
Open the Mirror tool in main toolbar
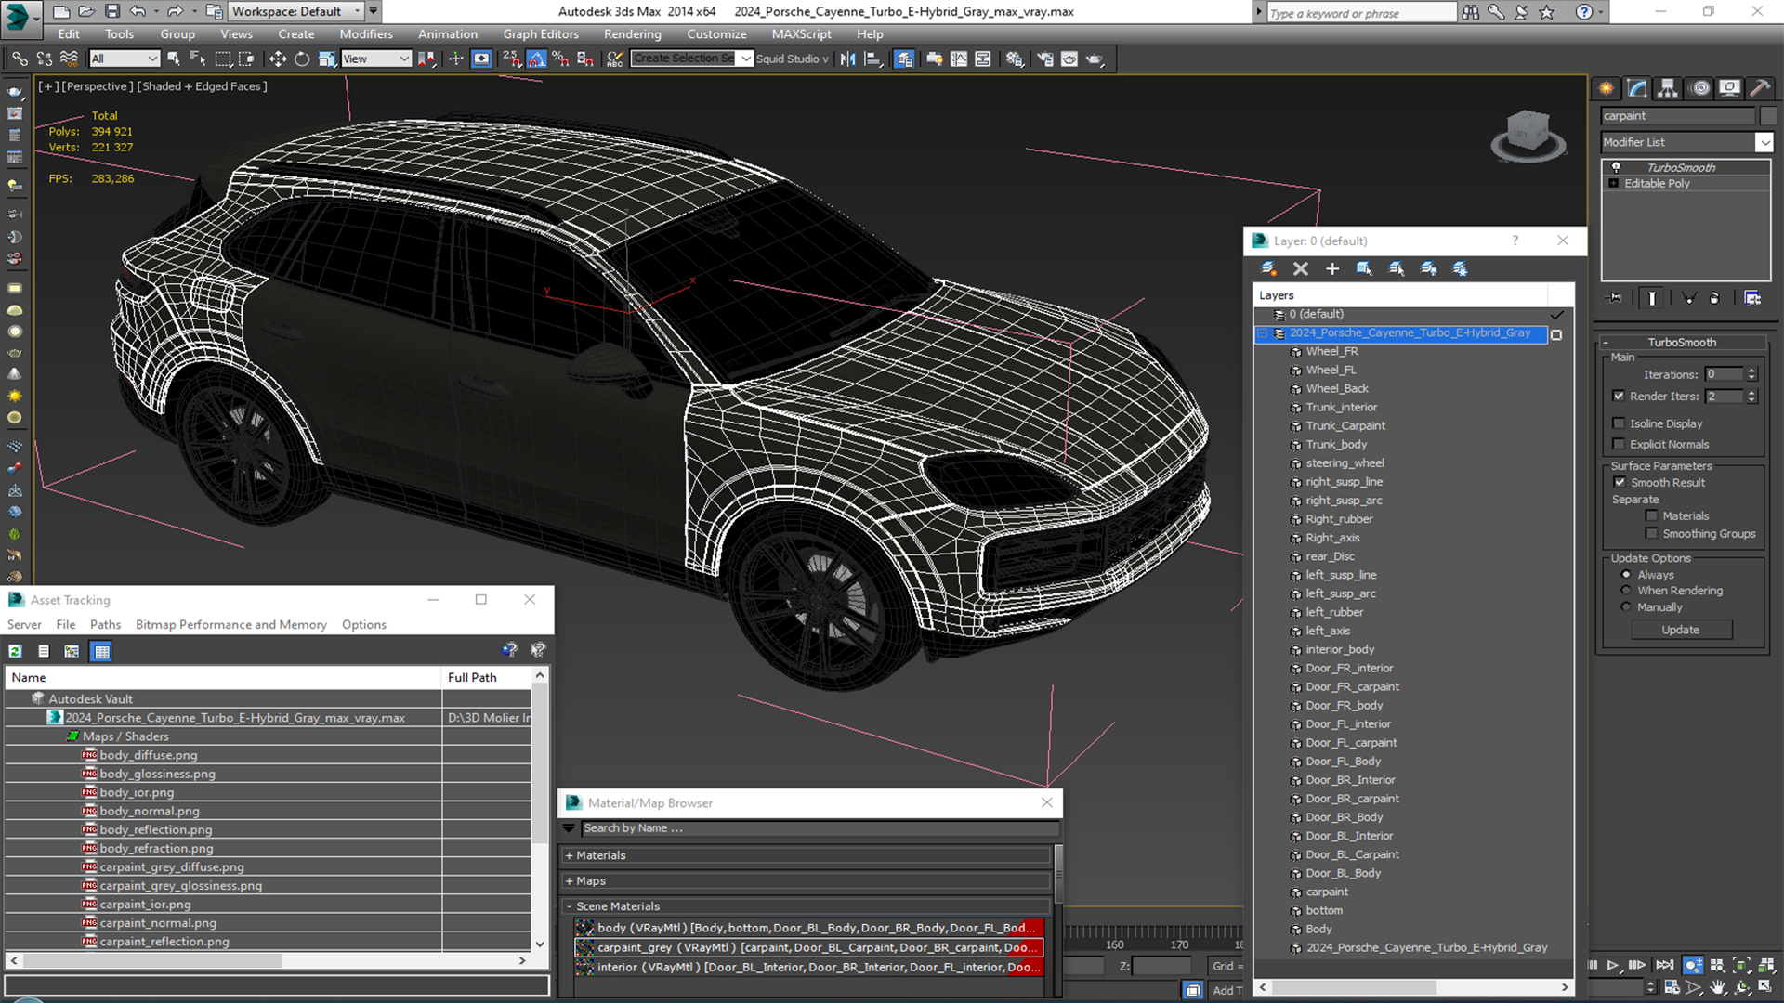click(x=847, y=59)
